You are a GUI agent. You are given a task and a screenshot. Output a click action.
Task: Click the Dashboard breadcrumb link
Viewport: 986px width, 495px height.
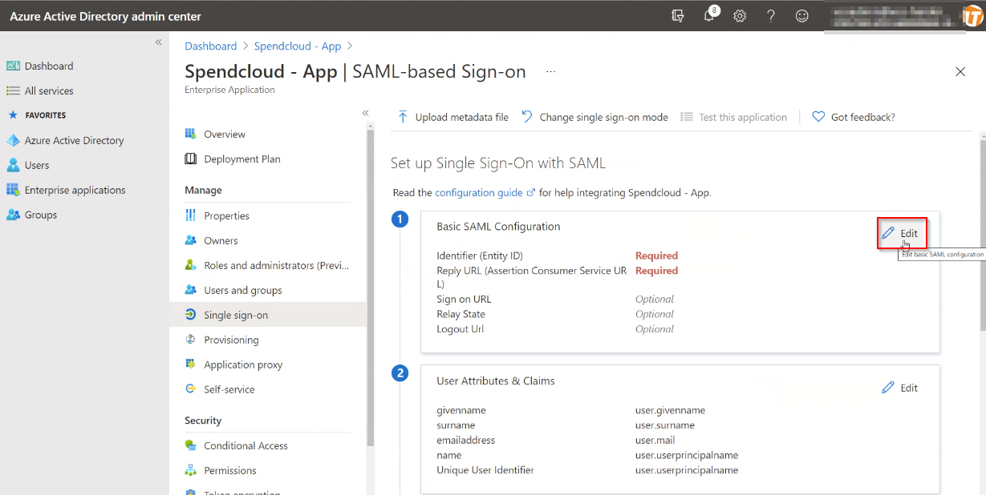pyautogui.click(x=211, y=46)
